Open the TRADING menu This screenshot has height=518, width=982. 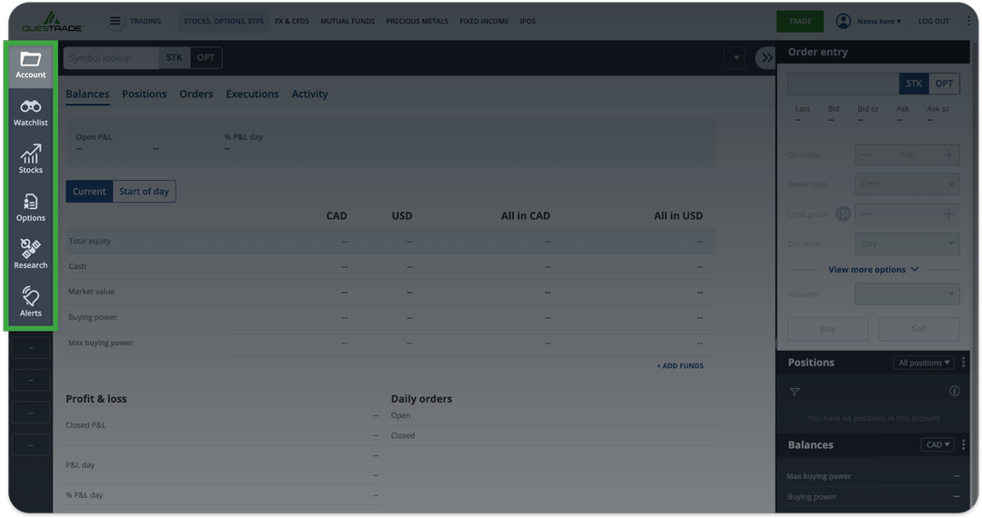pos(145,21)
